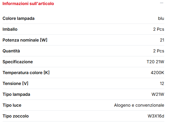Screen dimensions: 172x122
Task: Click the Potenza nominale [W] label
Action: coord(25,40)
